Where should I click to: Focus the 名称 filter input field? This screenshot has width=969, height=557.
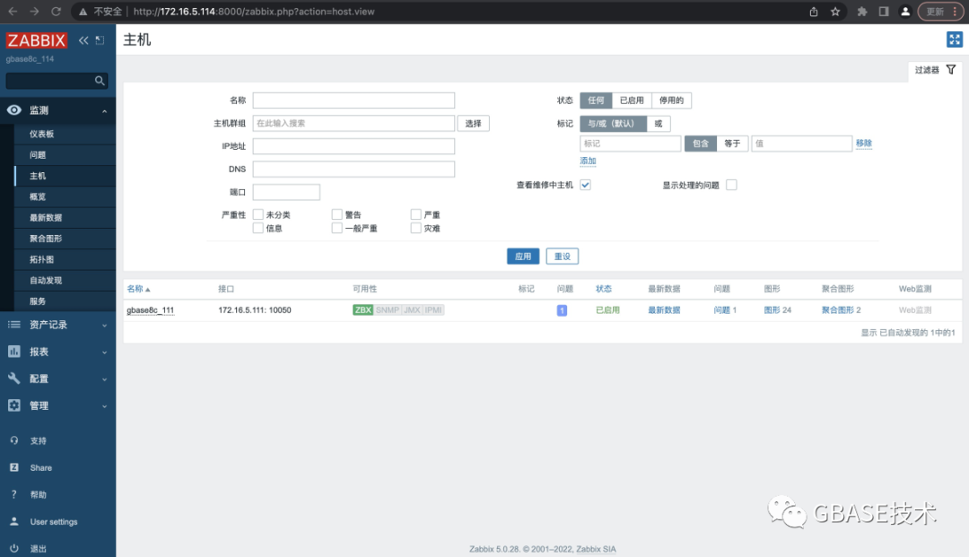[354, 100]
